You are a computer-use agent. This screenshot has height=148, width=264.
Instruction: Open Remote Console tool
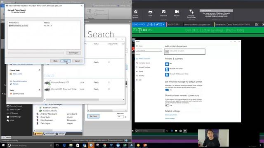point(14,106)
